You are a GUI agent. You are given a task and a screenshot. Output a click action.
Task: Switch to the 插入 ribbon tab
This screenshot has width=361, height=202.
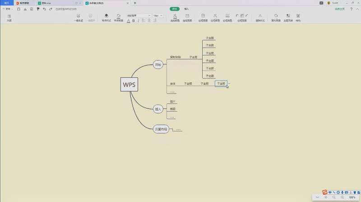[x=186, y=9]
